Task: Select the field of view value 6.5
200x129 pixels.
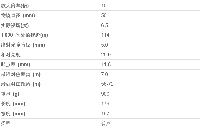Action: pos(105,25)
